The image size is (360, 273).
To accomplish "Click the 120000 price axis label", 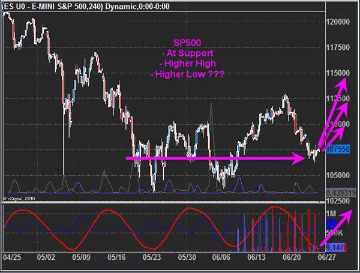I will pyautogui.click(x=337, y=22).
